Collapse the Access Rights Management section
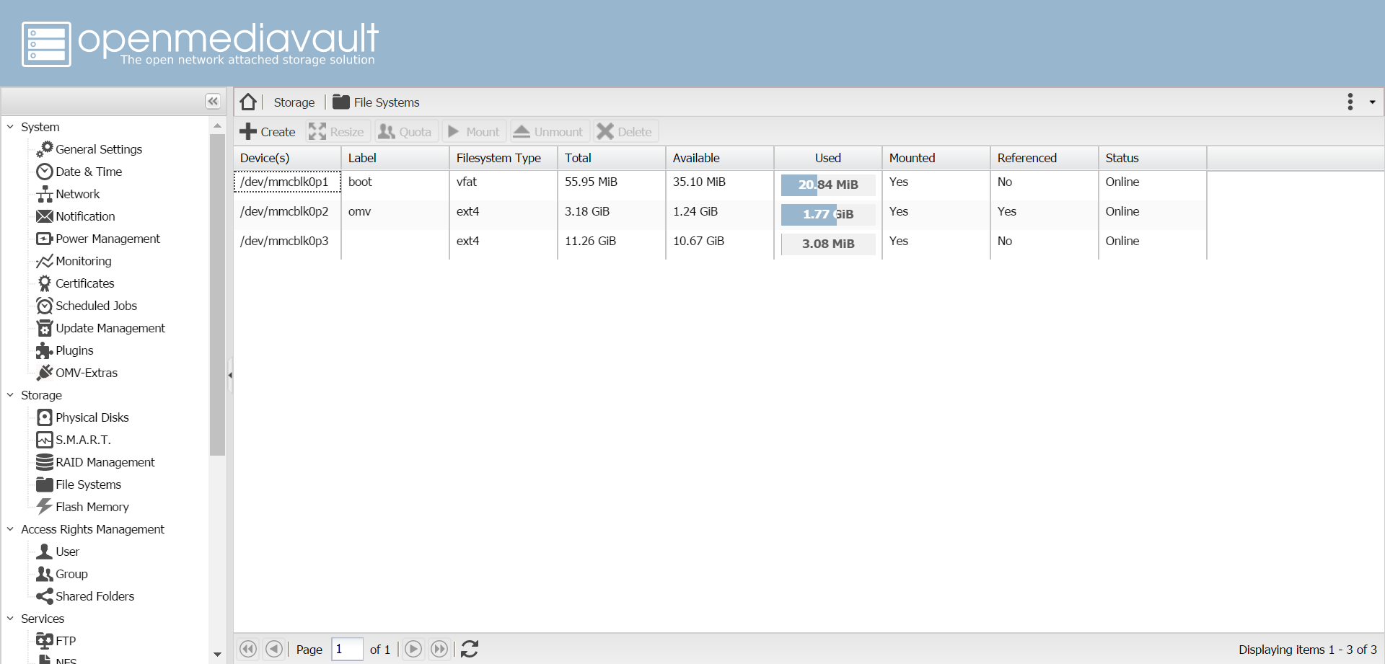 point(10,529)
